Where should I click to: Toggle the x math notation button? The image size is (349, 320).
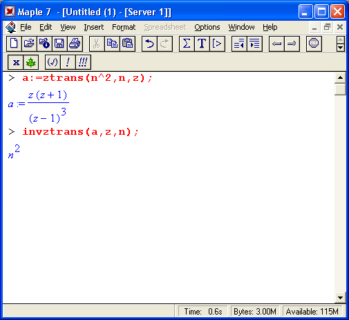click(x=16, y=62)
